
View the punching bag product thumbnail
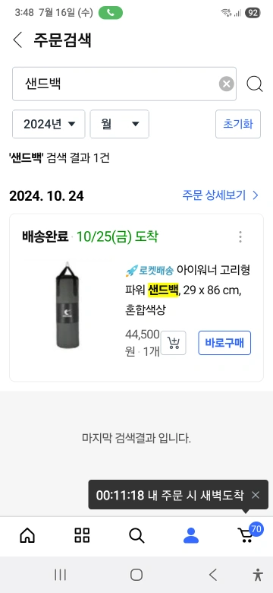click(x=68, y=305)
